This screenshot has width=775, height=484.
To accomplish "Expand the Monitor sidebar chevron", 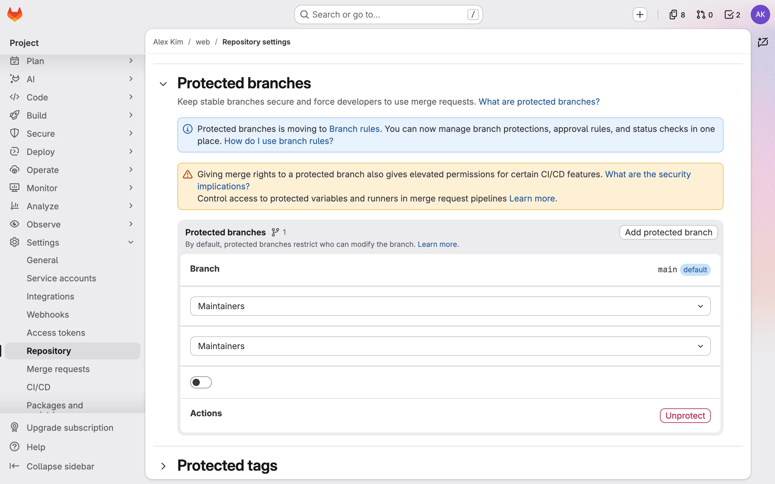I will point(131,188).
